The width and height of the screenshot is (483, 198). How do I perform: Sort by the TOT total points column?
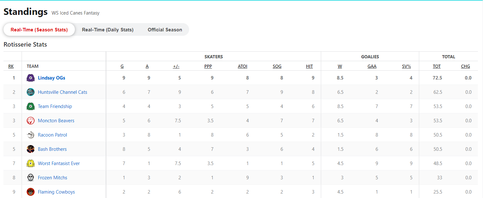coord(437,66)
